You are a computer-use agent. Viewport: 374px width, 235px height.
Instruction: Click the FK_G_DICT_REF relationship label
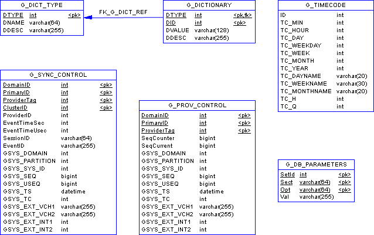(123, 12)
